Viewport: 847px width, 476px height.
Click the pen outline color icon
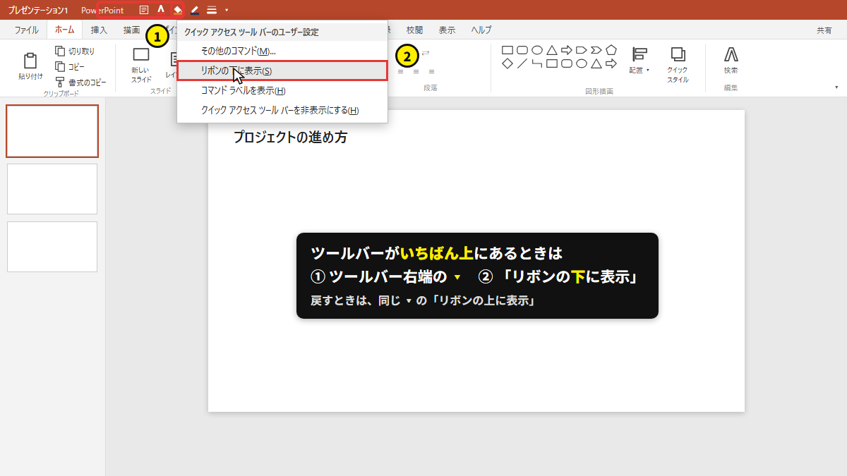(195, 10)
